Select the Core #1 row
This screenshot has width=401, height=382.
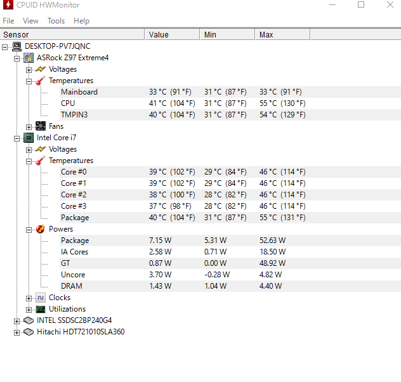(230, 183)
